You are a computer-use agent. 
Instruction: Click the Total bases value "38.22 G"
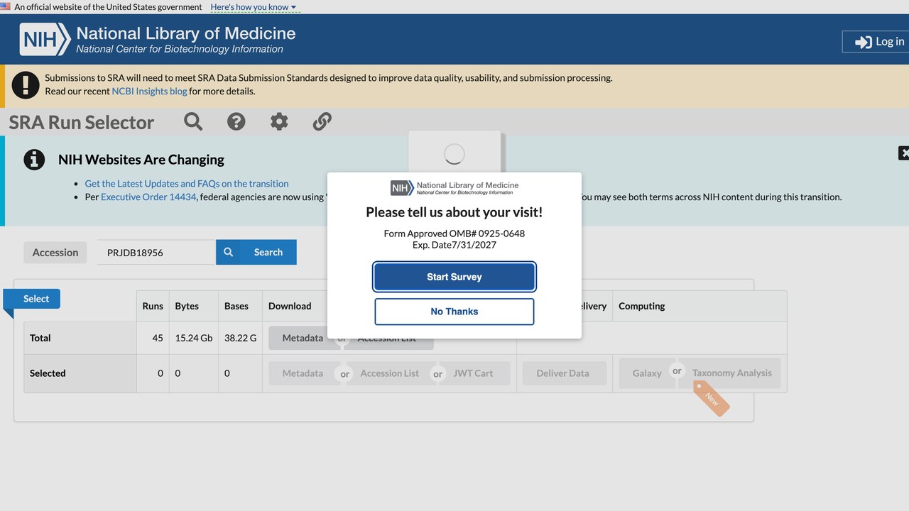(241, 338)
